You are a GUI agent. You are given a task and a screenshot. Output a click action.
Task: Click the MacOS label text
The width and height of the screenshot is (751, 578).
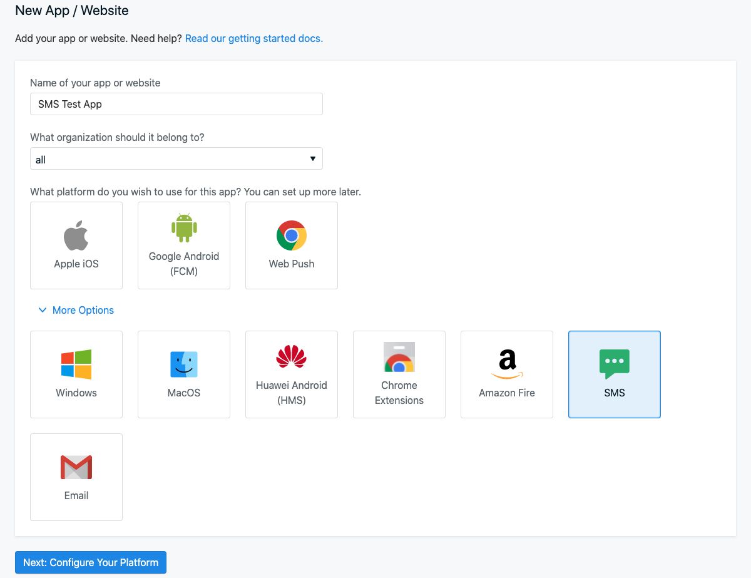(x=184, y=393)
